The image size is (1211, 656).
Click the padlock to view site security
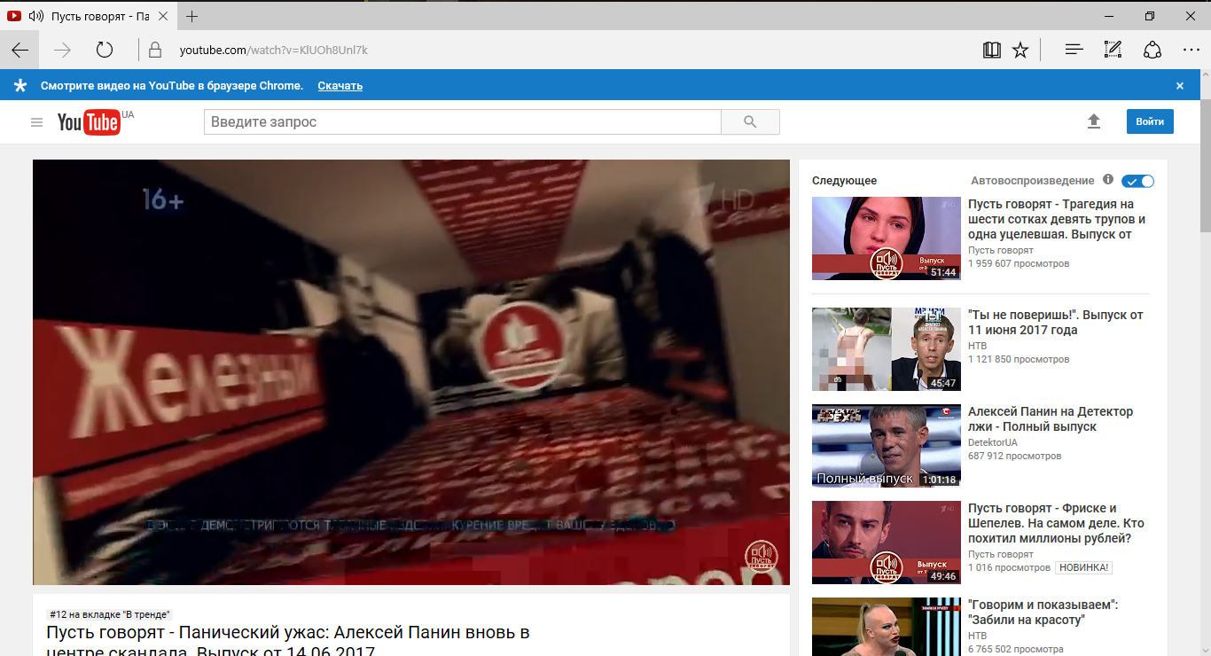(155, 50)
